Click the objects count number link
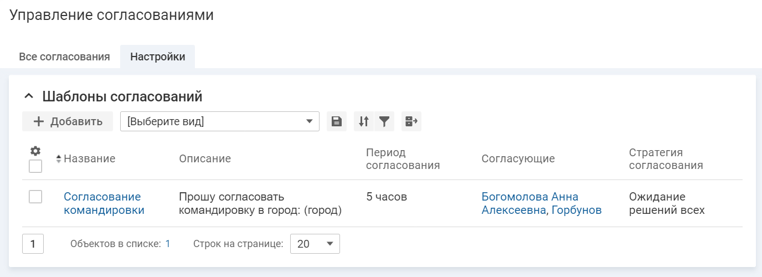This screenshot has height=277, width=762. (168, 244)
